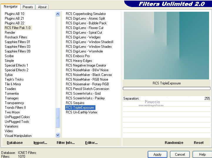
Task: Choose RCS NoiseMaker - B&W Noise
Action: (87, 70)
